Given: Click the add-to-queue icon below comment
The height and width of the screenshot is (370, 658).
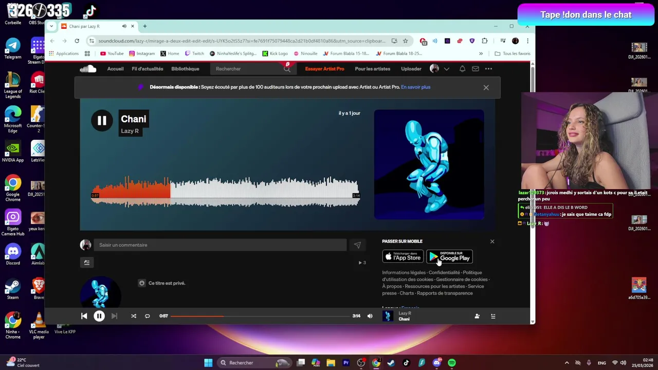Looking at the screenshot, I should click(x=87, y=263).
